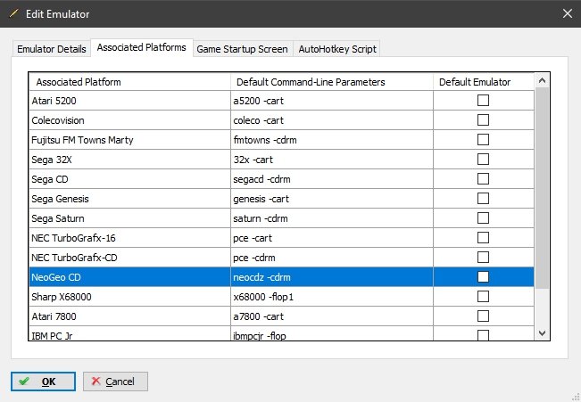This screenshot has height=402, width=581.
Task: Open the Game Startup Screen tab
Action: (x=243, y=49)
